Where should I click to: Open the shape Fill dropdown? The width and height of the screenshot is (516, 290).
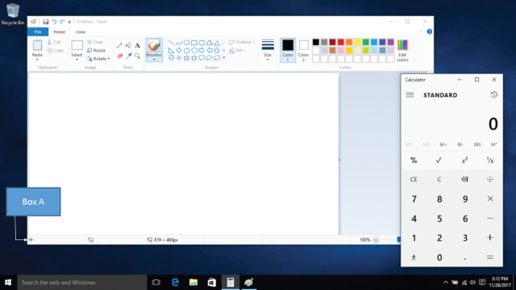click(x=237, y=50)
